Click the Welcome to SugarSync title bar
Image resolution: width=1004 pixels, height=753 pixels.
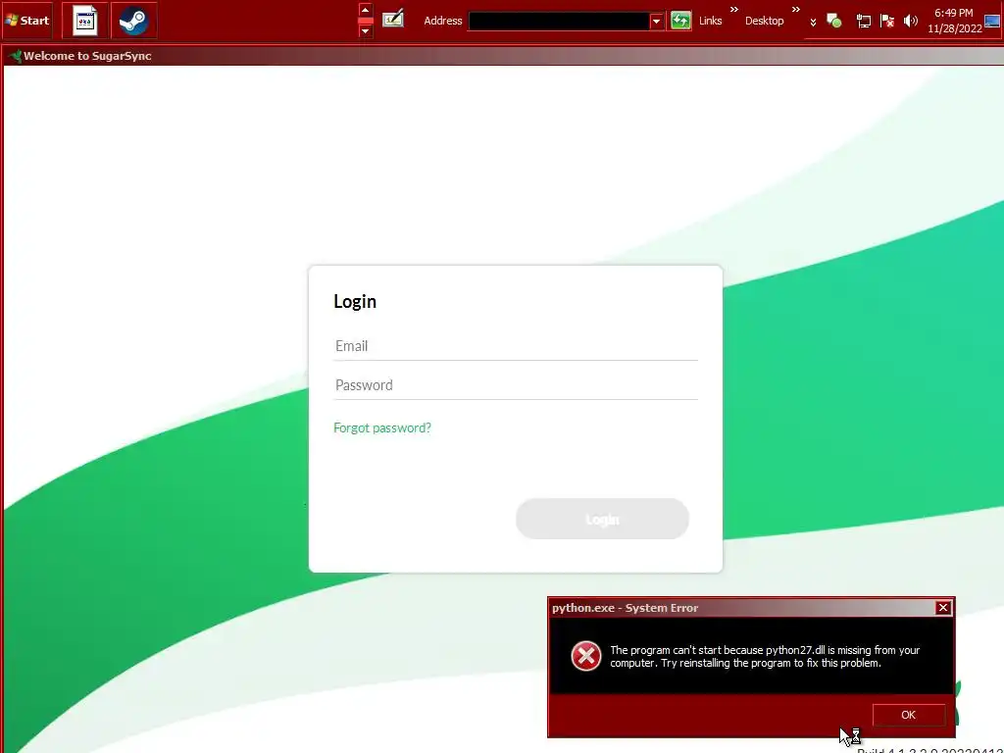click(503, 56)
